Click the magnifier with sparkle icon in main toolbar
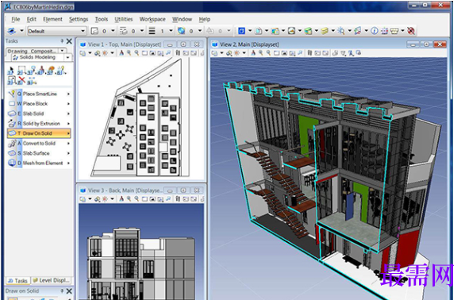 341,31
